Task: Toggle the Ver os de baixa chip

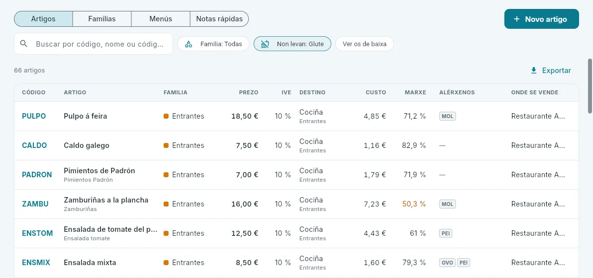Action: click(364, 44)
